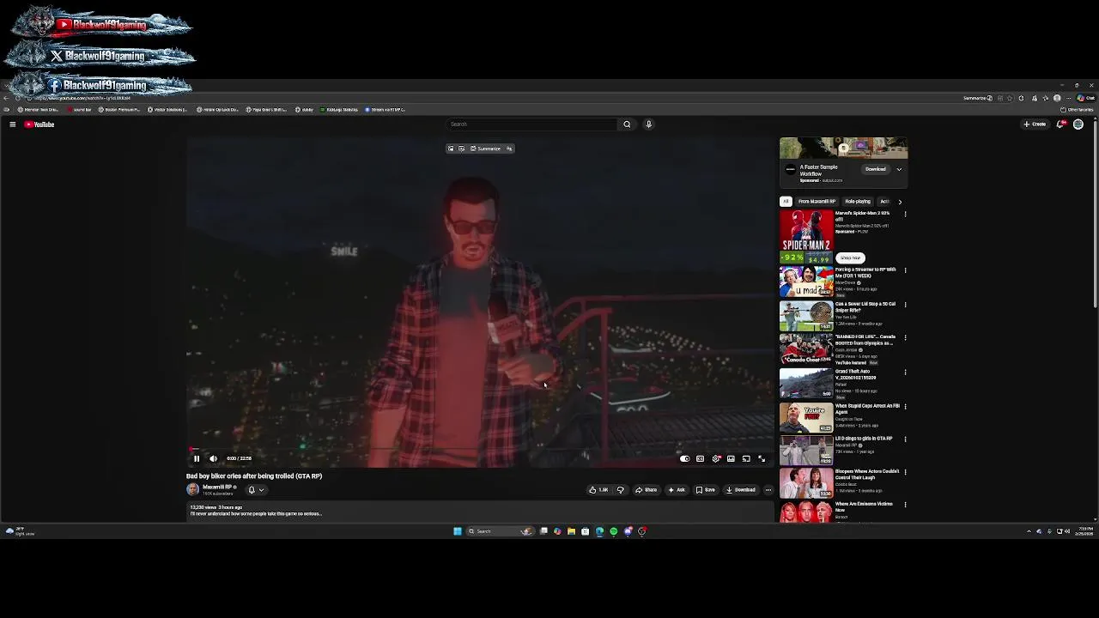Open options for Forcing a Streamer video
The width and height of the screenshot is (1099, 618).
(905, 271)
